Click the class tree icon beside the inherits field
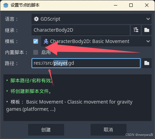155x139 pixels. tap(136, 30)
